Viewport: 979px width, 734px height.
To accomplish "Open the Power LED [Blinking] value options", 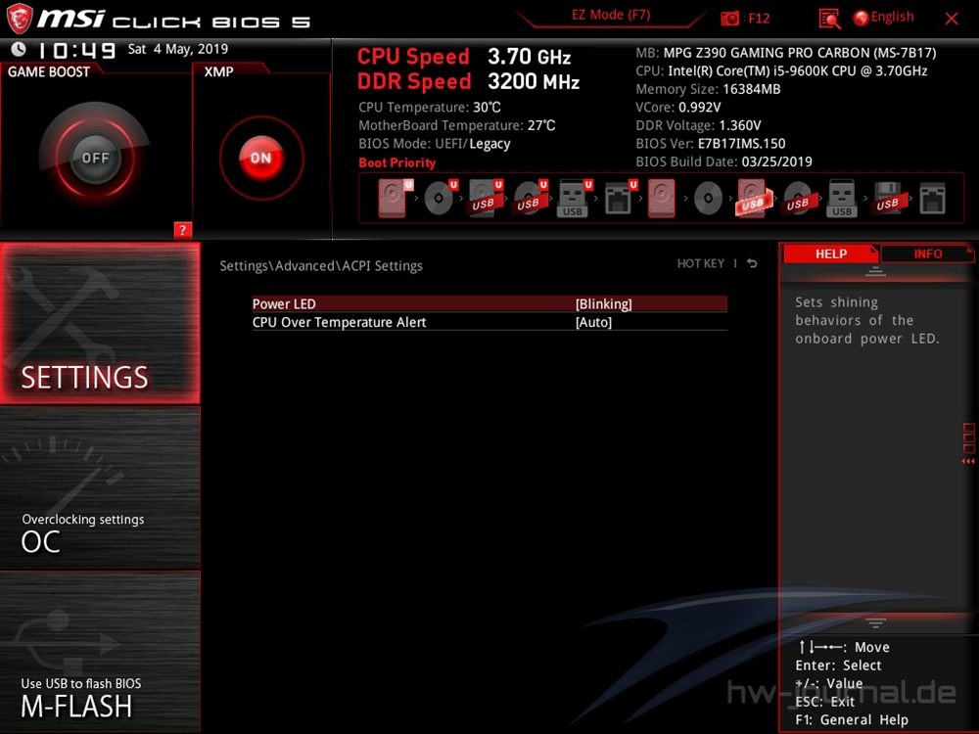I will (x=603, y=304).
